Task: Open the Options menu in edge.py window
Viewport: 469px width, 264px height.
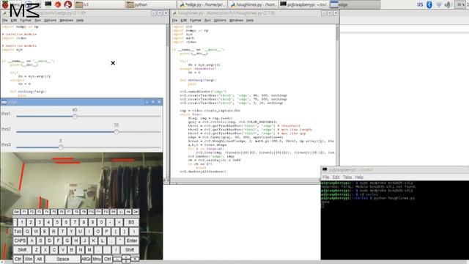Action: (50, 21)
